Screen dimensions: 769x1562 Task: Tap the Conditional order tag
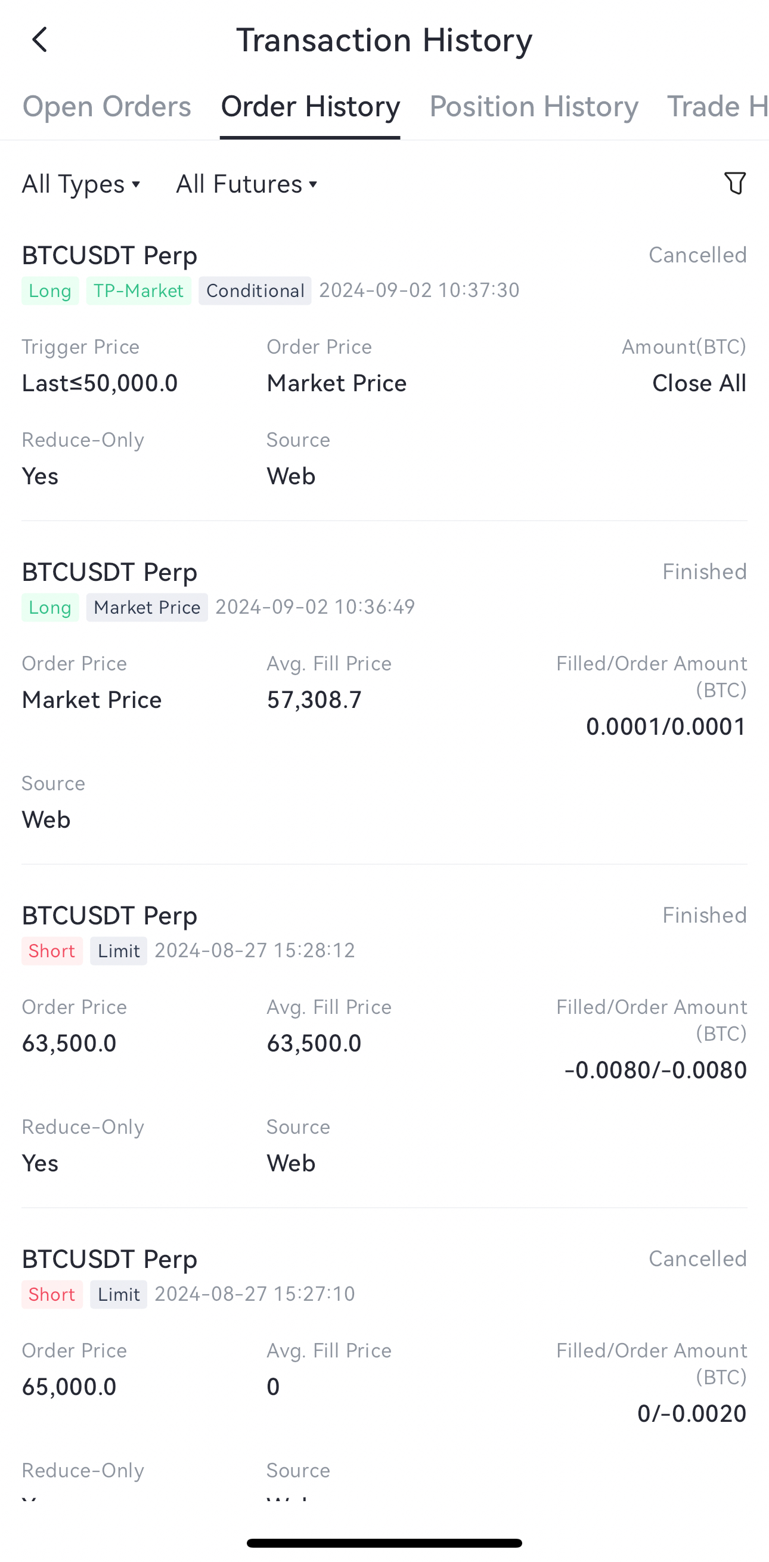(x=255, y=290)
